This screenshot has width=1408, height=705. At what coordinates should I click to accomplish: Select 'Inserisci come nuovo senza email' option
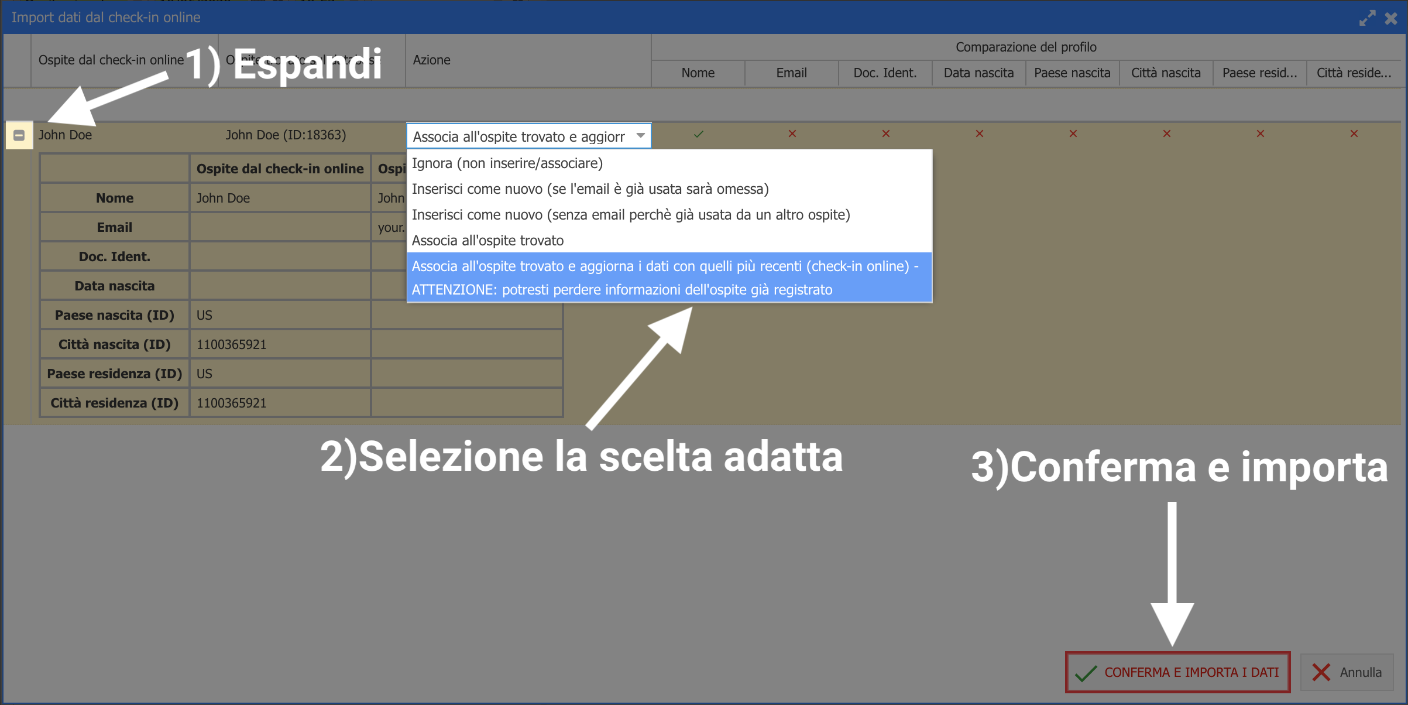630,215
